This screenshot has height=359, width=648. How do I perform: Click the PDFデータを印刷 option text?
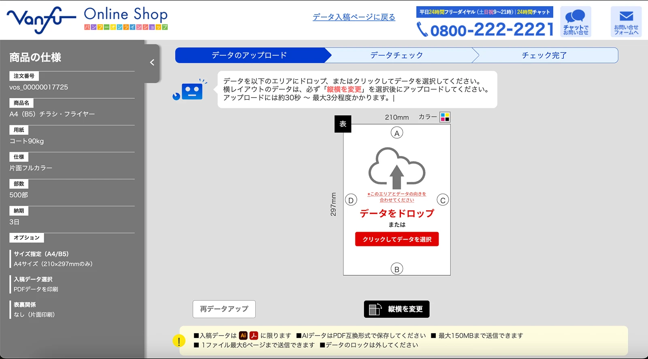tap(36, 289)
